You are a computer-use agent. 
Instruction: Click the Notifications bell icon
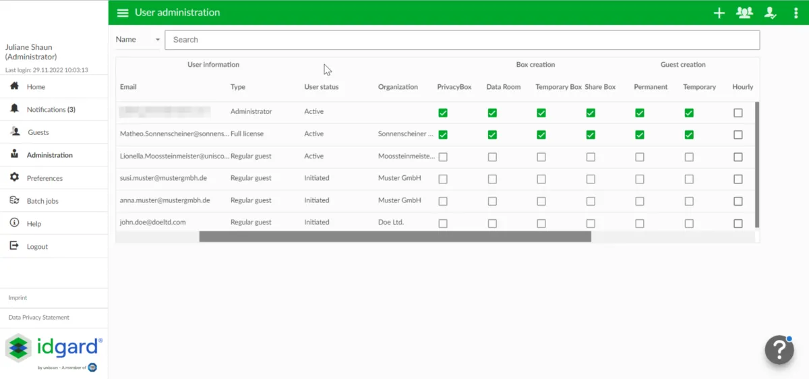coord(14,109)
